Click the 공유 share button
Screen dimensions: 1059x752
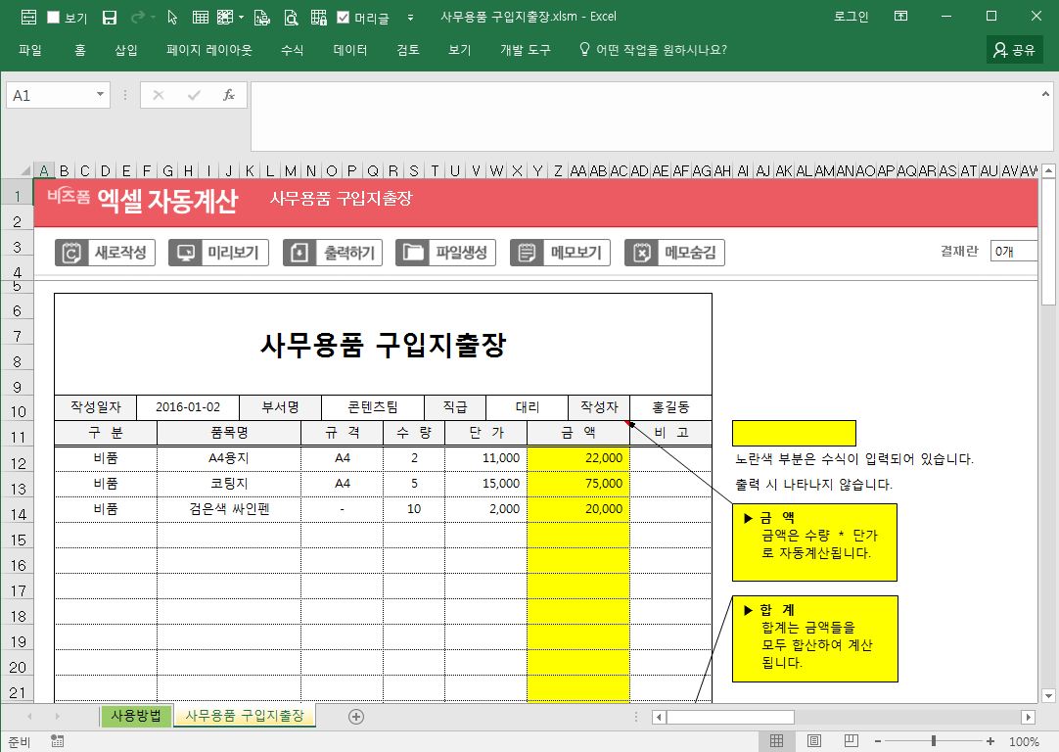(1014, 49)
